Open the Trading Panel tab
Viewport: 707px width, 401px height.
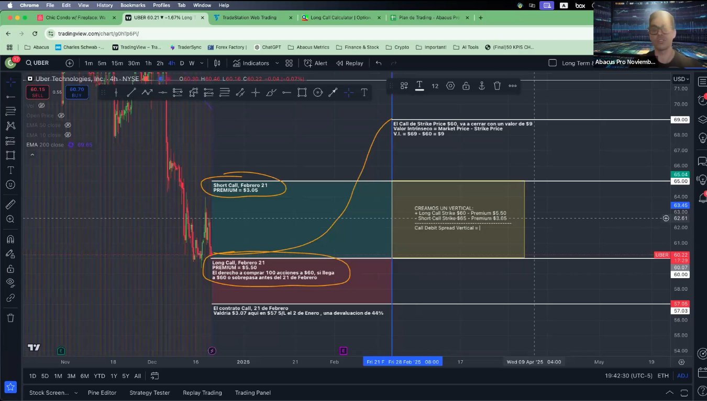point(253,393)
